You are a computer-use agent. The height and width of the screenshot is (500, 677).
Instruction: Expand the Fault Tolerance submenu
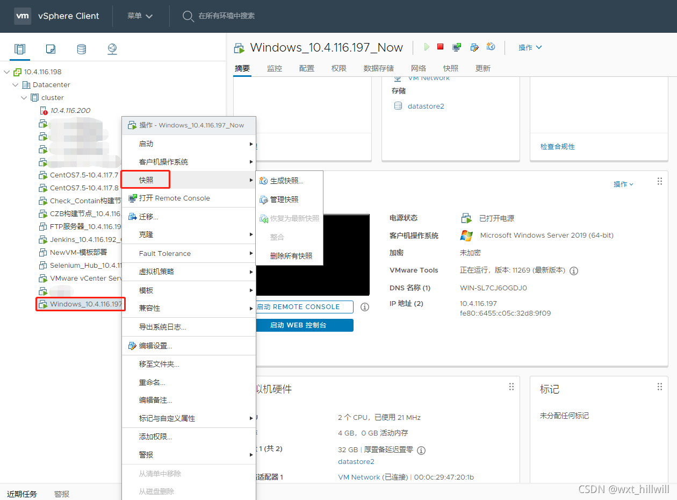point(189,253)
